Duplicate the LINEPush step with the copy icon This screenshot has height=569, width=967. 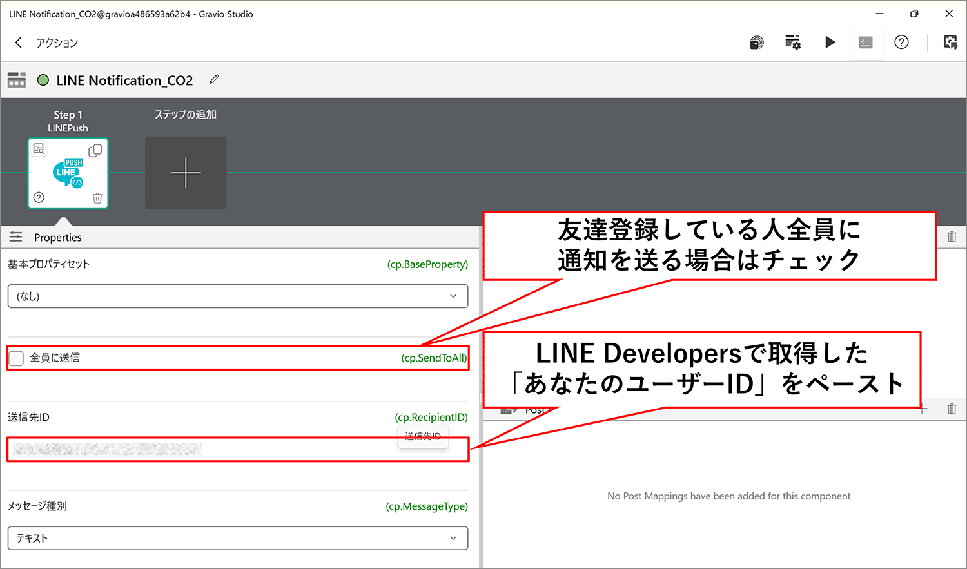point(95,150)
